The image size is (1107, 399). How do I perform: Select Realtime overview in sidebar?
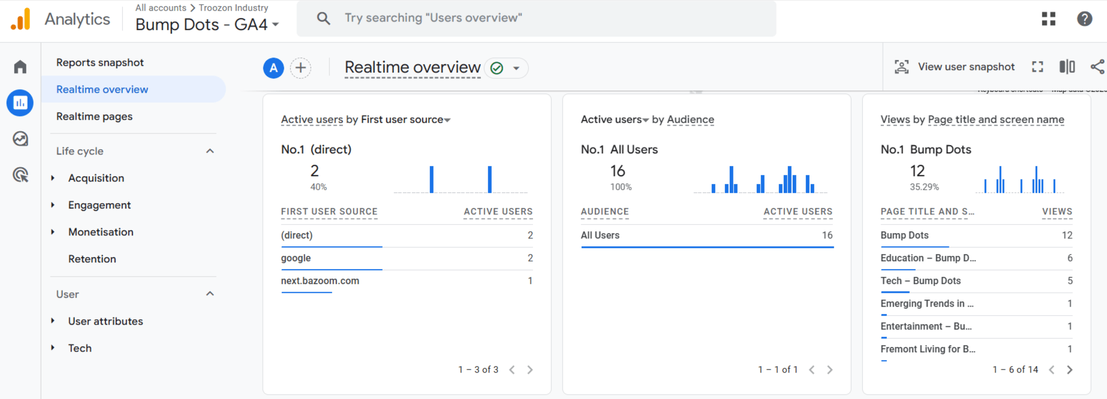[134, 89]
